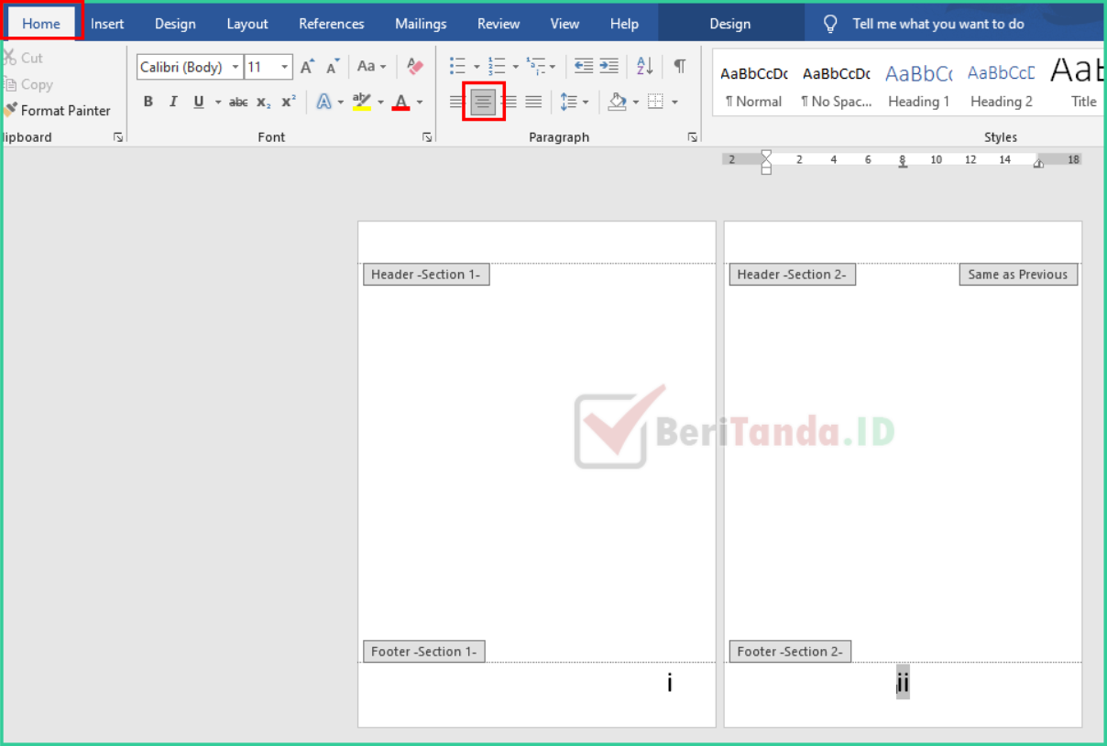1107x746 pixels.
Task: Click the Text Effects icon
Action: 324,102
